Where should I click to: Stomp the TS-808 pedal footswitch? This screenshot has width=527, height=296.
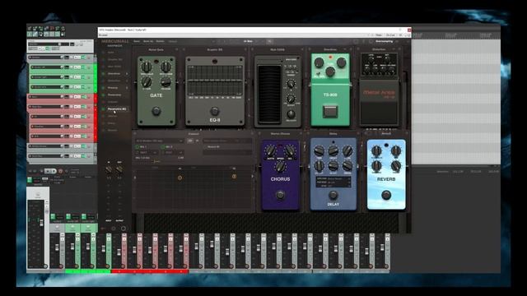[x=330, y=111]
